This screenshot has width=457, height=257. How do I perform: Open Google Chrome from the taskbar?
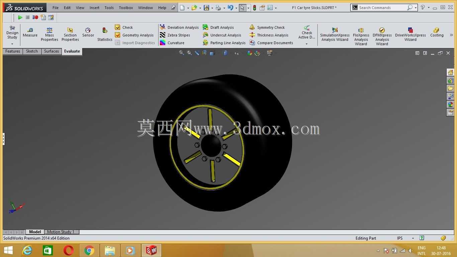pyautogui.click(x=89, y=250)
